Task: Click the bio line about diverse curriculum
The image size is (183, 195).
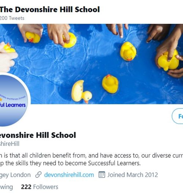Action: coord(91,155)
